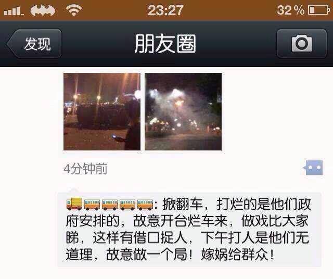Tap the comment text about 掀翻车
Screen dimensions: 333x279
(188, 230)
